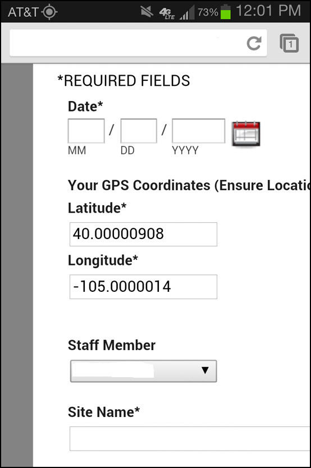Focus the browser address bar
The image size is (311, 468).
[138, 43]
